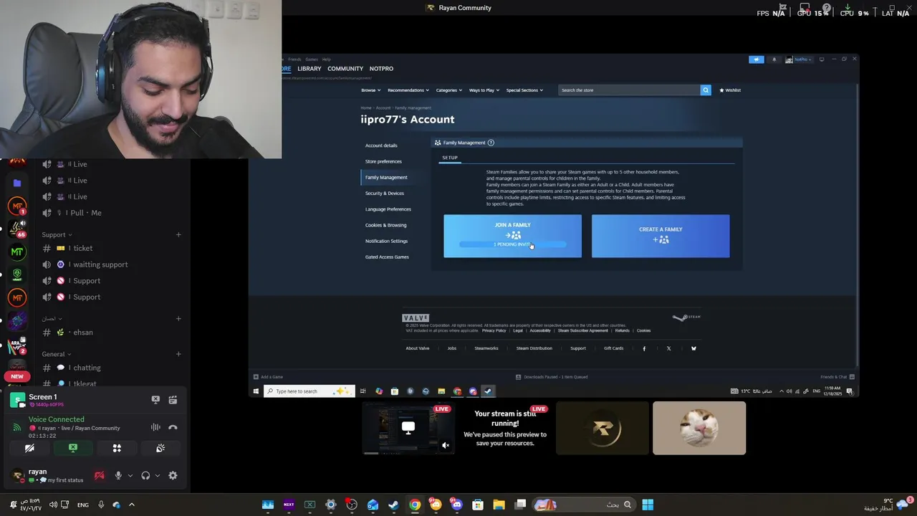Open headphone output options arrow
This screenshot has width=917, height=516.
[x=157, y=475]
